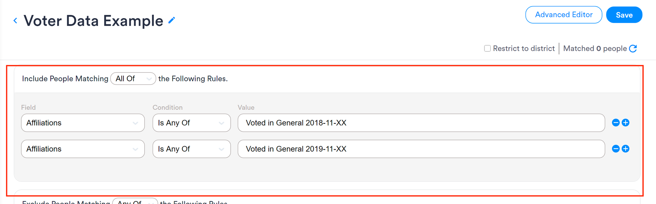Open the Advanced Editor
This screenshot has height=204, width=656.
[563, 15]
